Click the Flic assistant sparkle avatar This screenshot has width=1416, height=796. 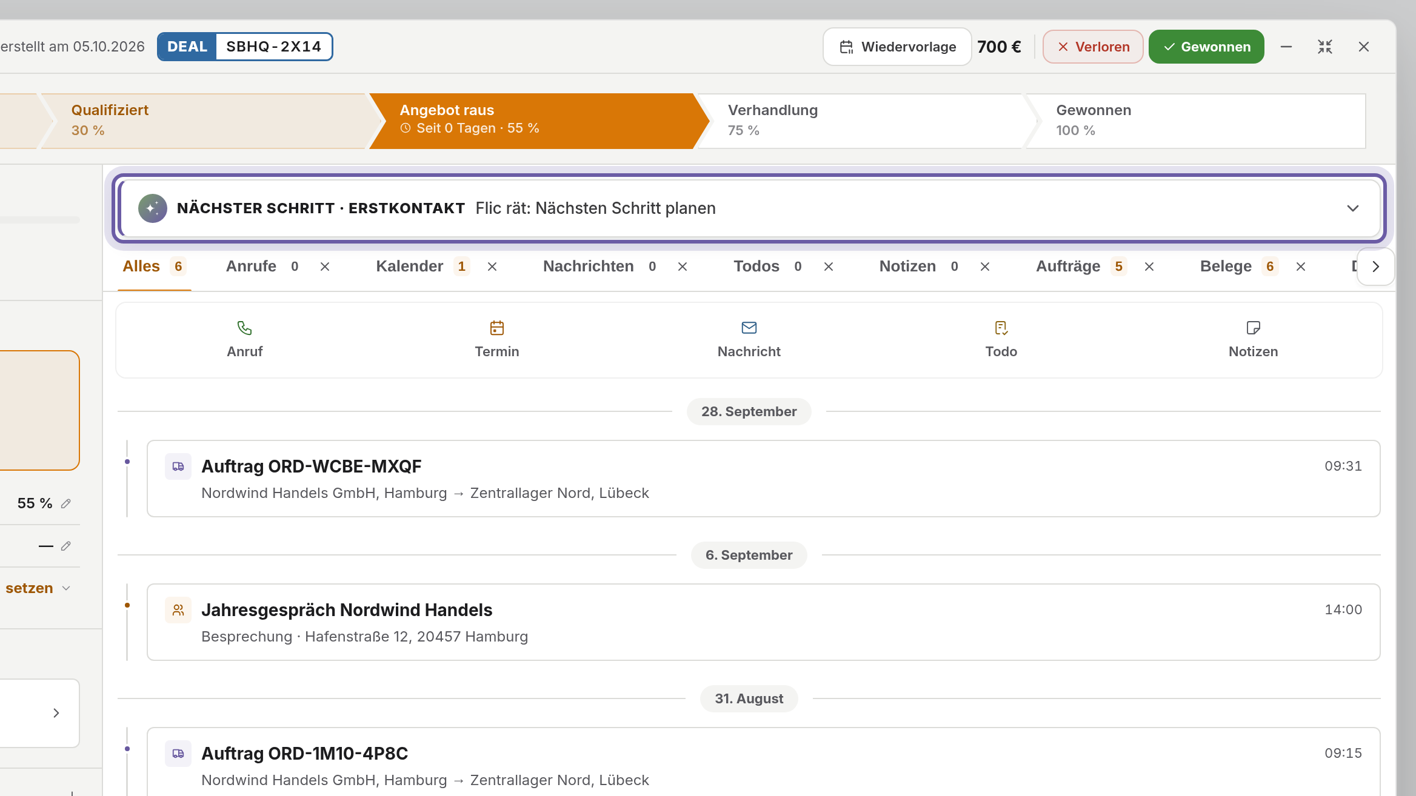tap(153, 208)
